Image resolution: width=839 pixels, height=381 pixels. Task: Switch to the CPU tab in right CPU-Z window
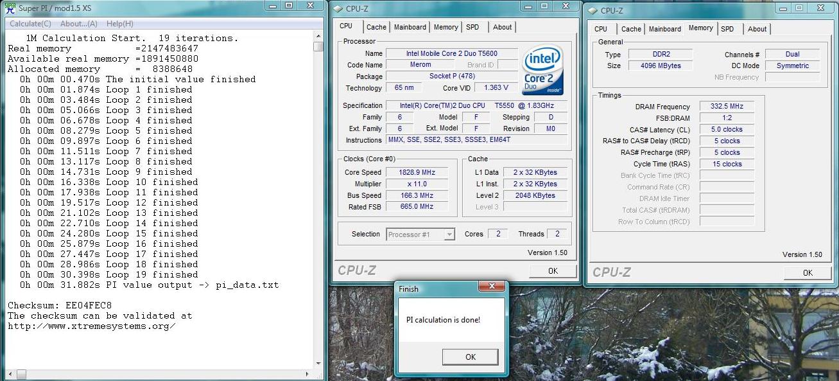click(601, 29)
